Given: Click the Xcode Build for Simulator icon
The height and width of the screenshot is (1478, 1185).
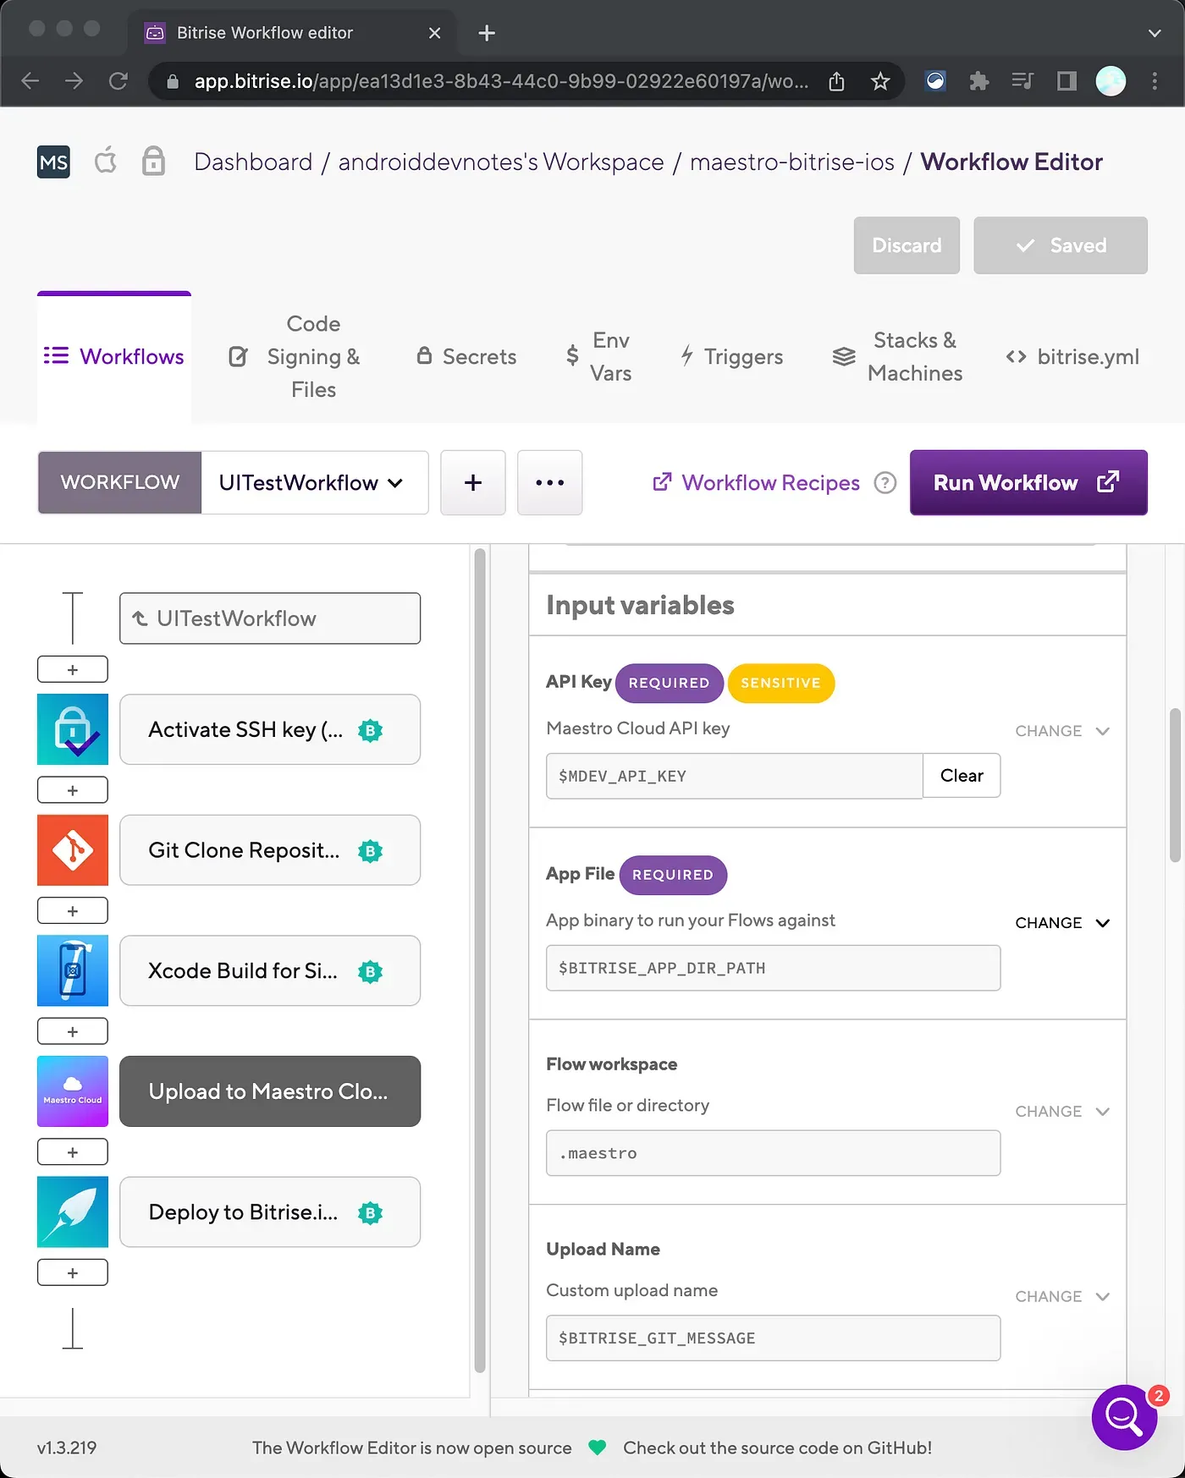Looking at the screenshot, I should click(x=73, y=970).
